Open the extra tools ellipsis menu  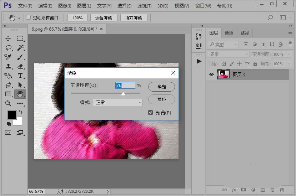pos(20,103)
